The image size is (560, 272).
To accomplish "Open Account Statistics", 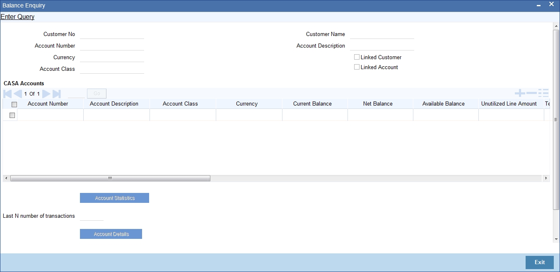I will click(x=114, y=198).
